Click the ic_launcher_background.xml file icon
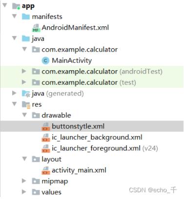The width and height of the screenshot is (184, 199). 46,138
